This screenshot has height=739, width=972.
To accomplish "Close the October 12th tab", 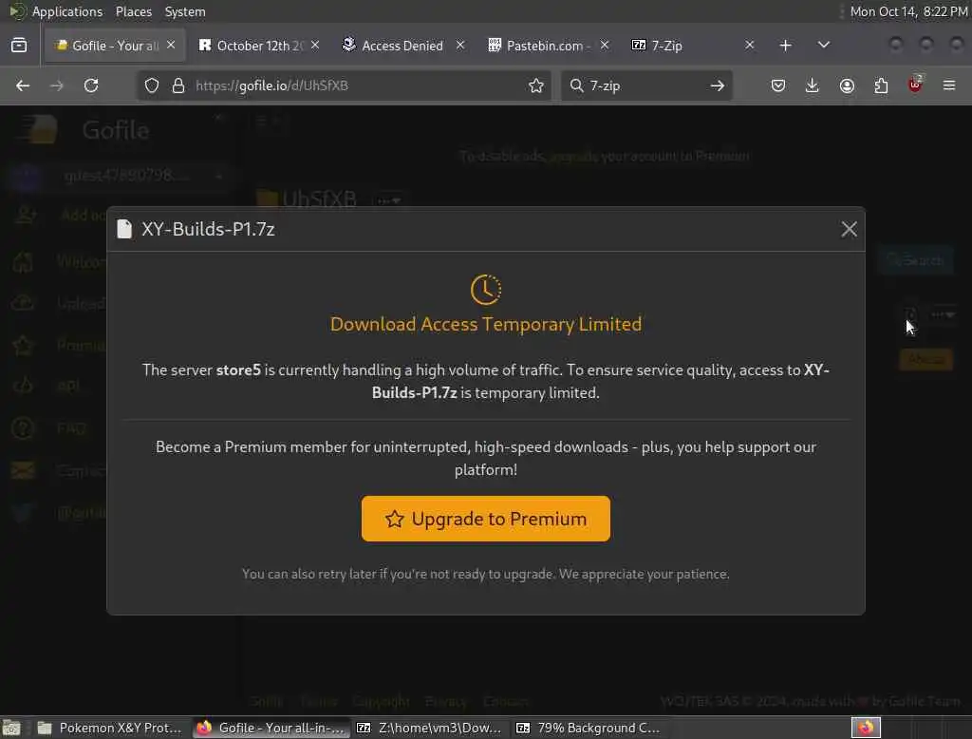I will 315,45.
